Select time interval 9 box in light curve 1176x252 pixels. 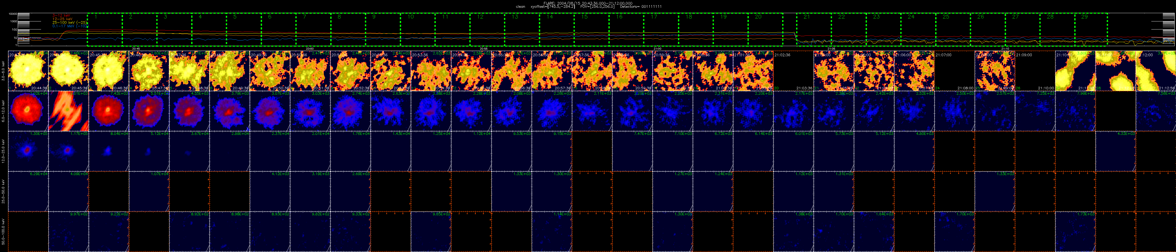[383, 29]
